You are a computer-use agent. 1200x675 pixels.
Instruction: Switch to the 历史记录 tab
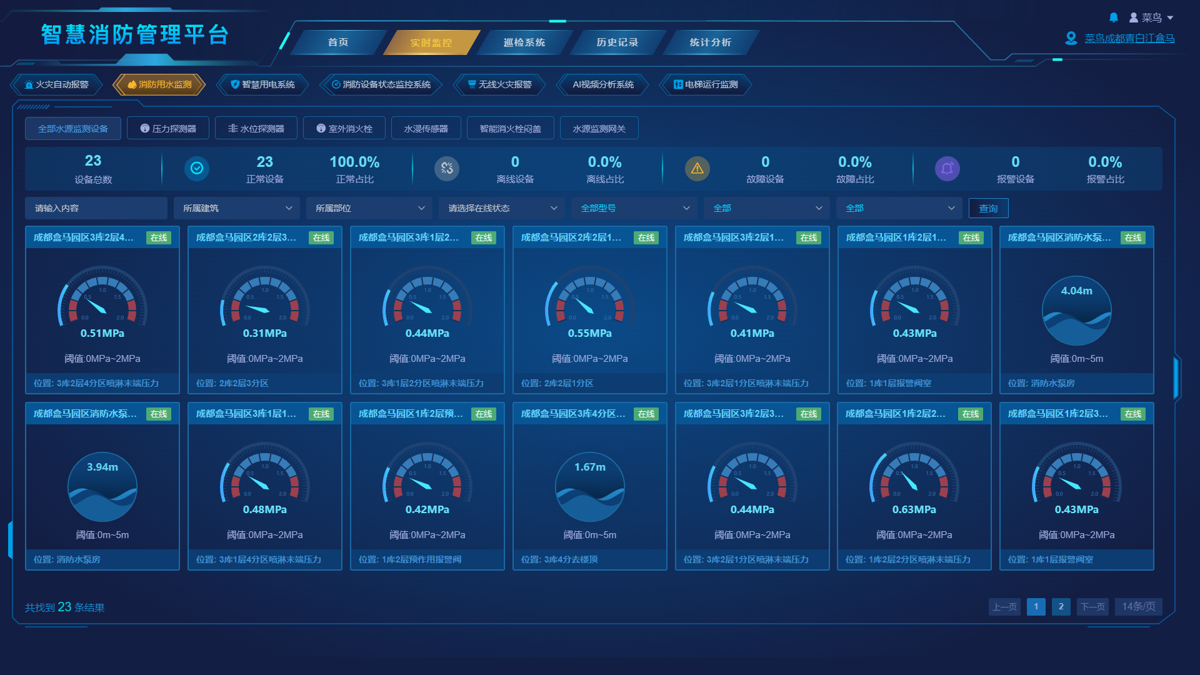pyautogui.click(x=617, y=42)
